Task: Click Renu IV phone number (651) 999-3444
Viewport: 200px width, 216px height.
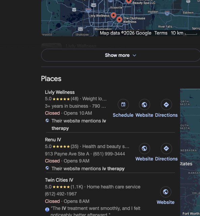Action: [109, 154]
